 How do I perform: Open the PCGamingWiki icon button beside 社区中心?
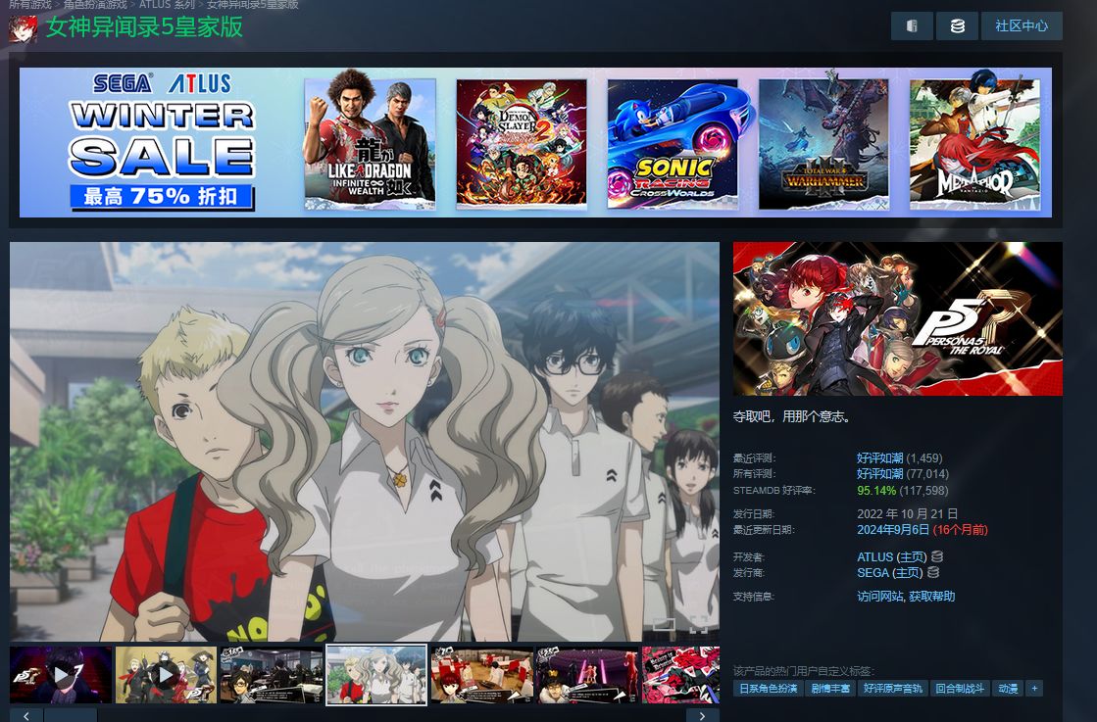(x=912, y=25)
